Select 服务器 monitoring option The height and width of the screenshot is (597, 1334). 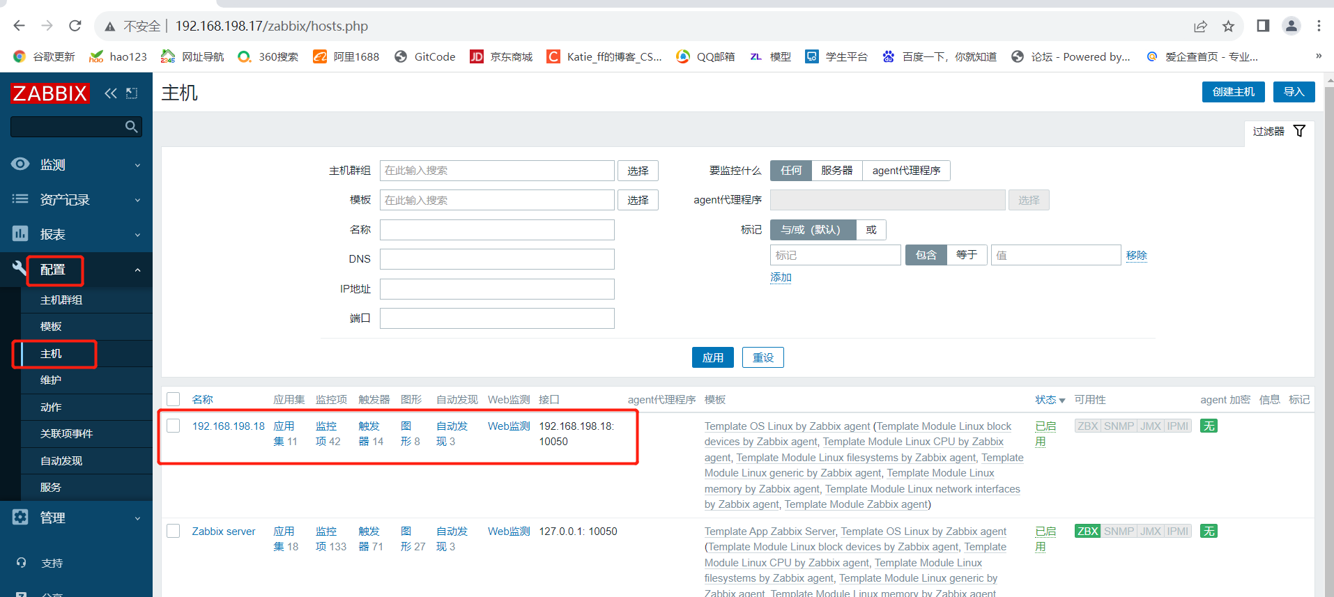pyautogui.click(x=836, y=171)
